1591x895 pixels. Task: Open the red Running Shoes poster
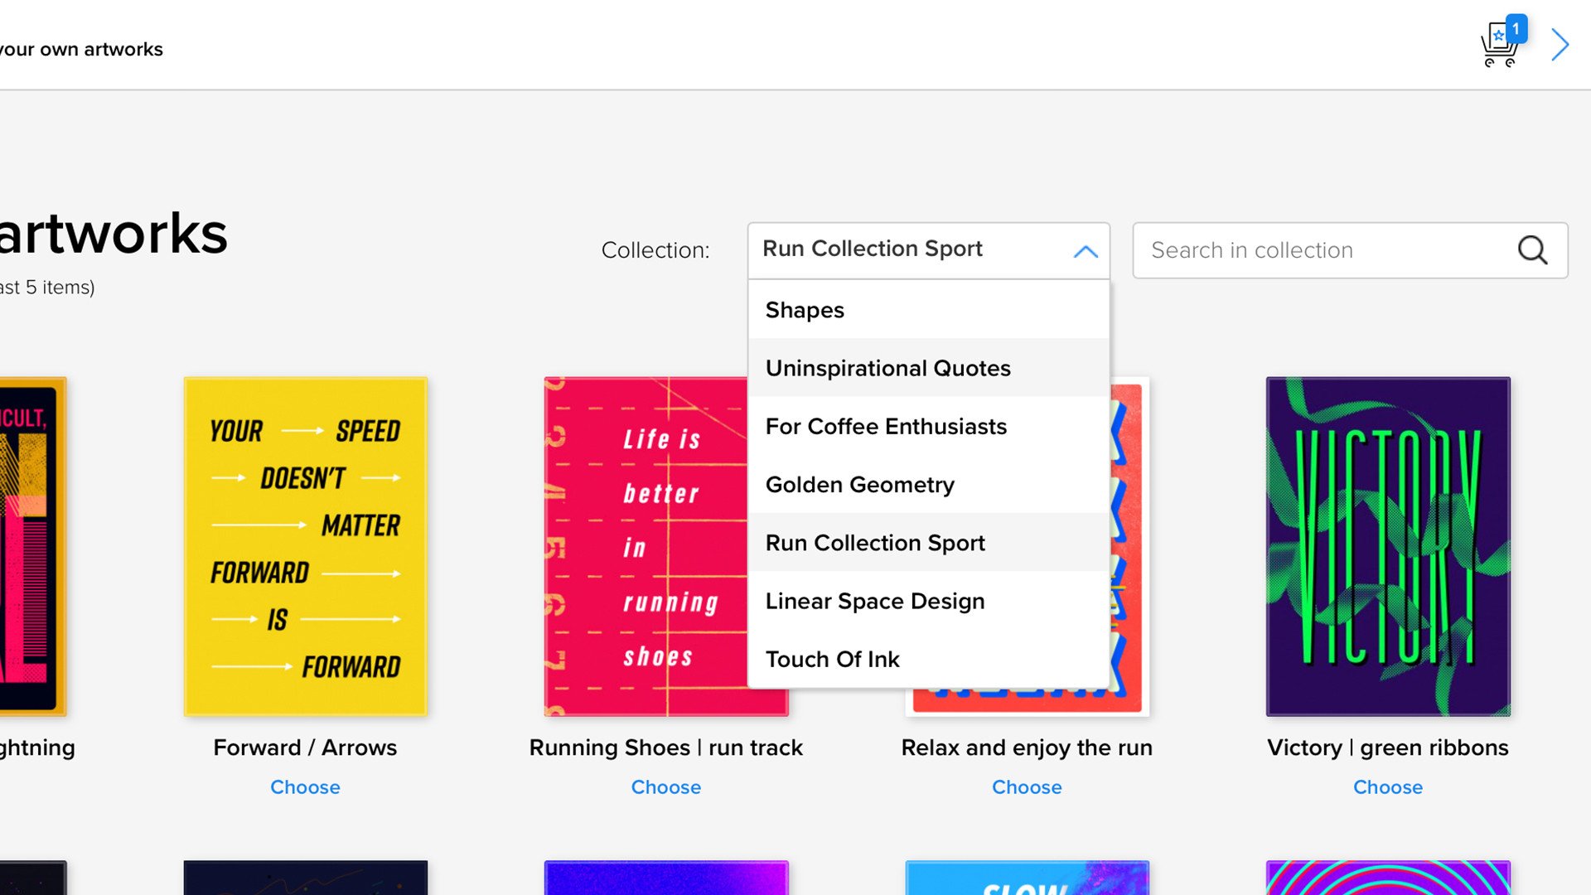[646, 546]
